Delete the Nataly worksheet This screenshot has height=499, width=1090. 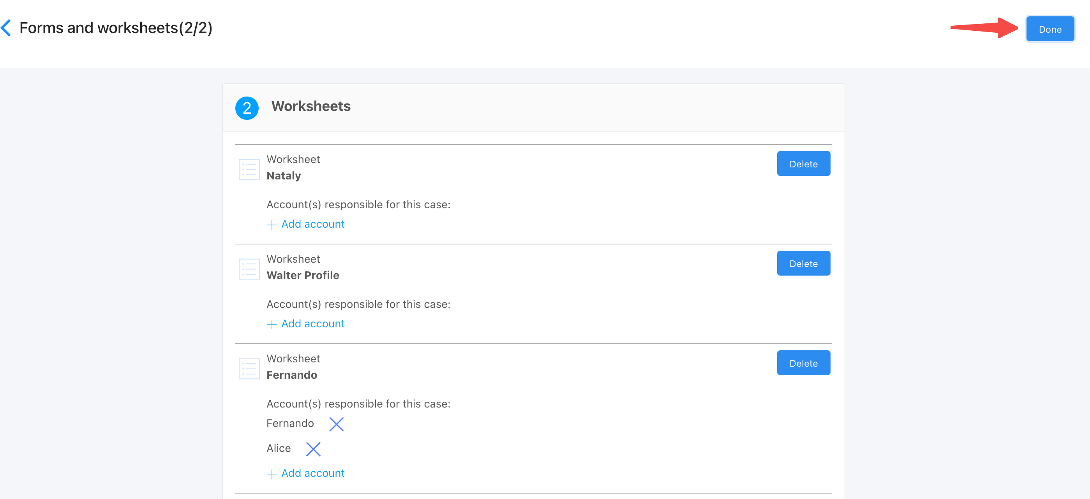click(803, 163)
